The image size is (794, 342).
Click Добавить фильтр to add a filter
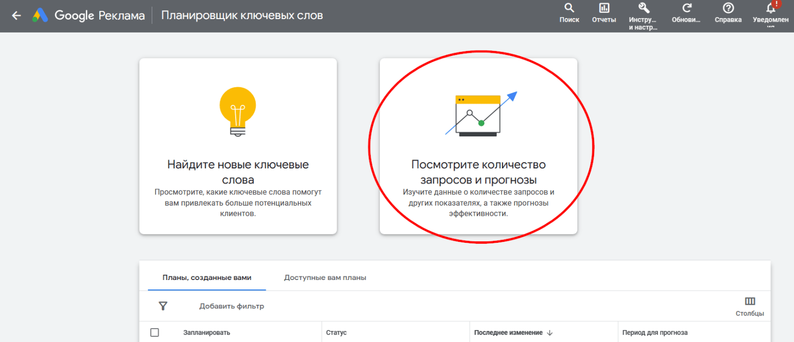(x=231, y=306)
